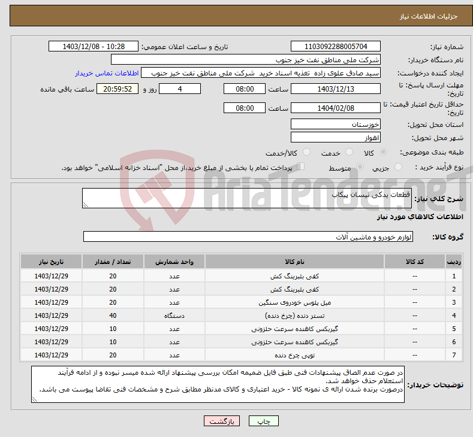473x437 pixels.
Task: Click the buyer name field شرکت ملی مناطق نفت خیز جنوب
Action: [246, 60]
